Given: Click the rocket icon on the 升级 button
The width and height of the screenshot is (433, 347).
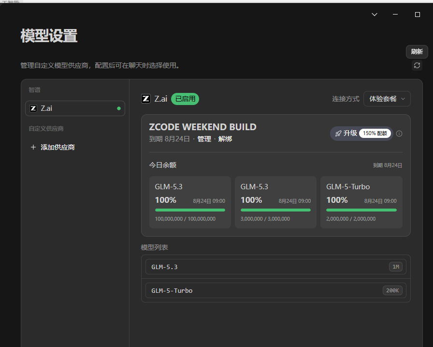Looking at the screenshot, I should 338,134.
